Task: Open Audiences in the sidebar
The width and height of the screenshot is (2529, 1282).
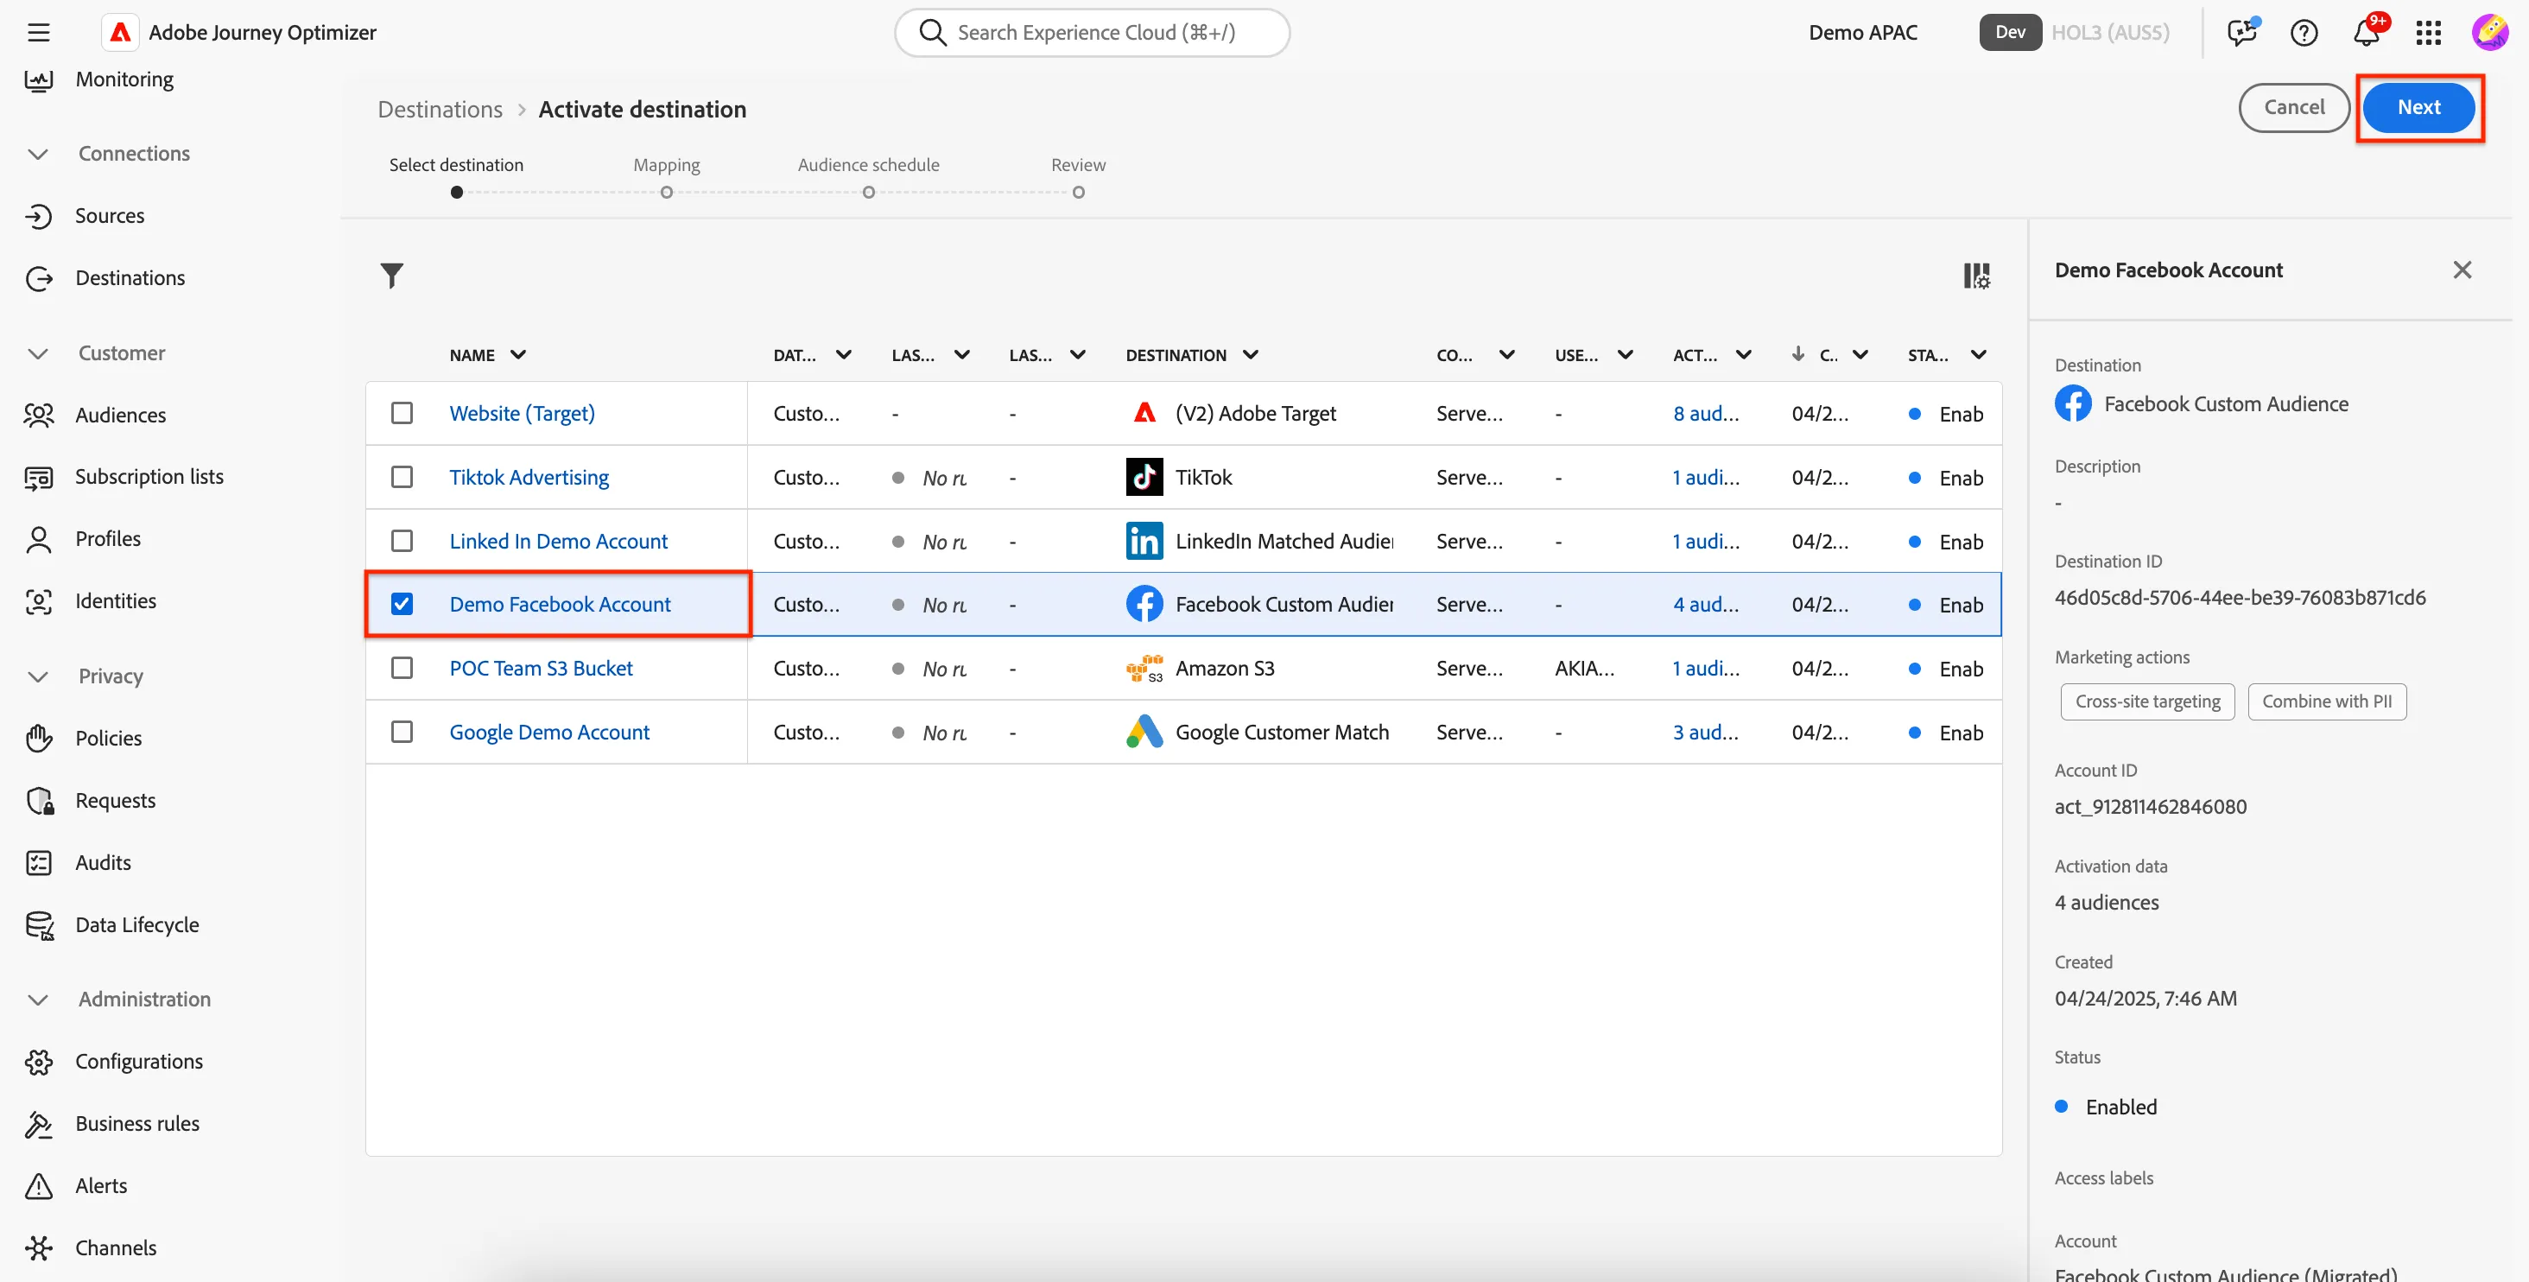Action: pos(121,416)
